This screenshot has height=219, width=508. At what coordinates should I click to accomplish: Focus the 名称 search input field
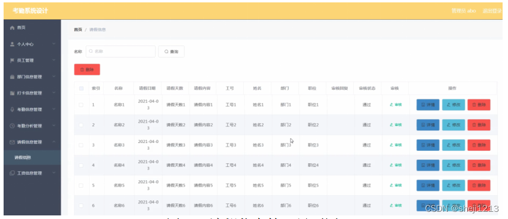point(121,51)
